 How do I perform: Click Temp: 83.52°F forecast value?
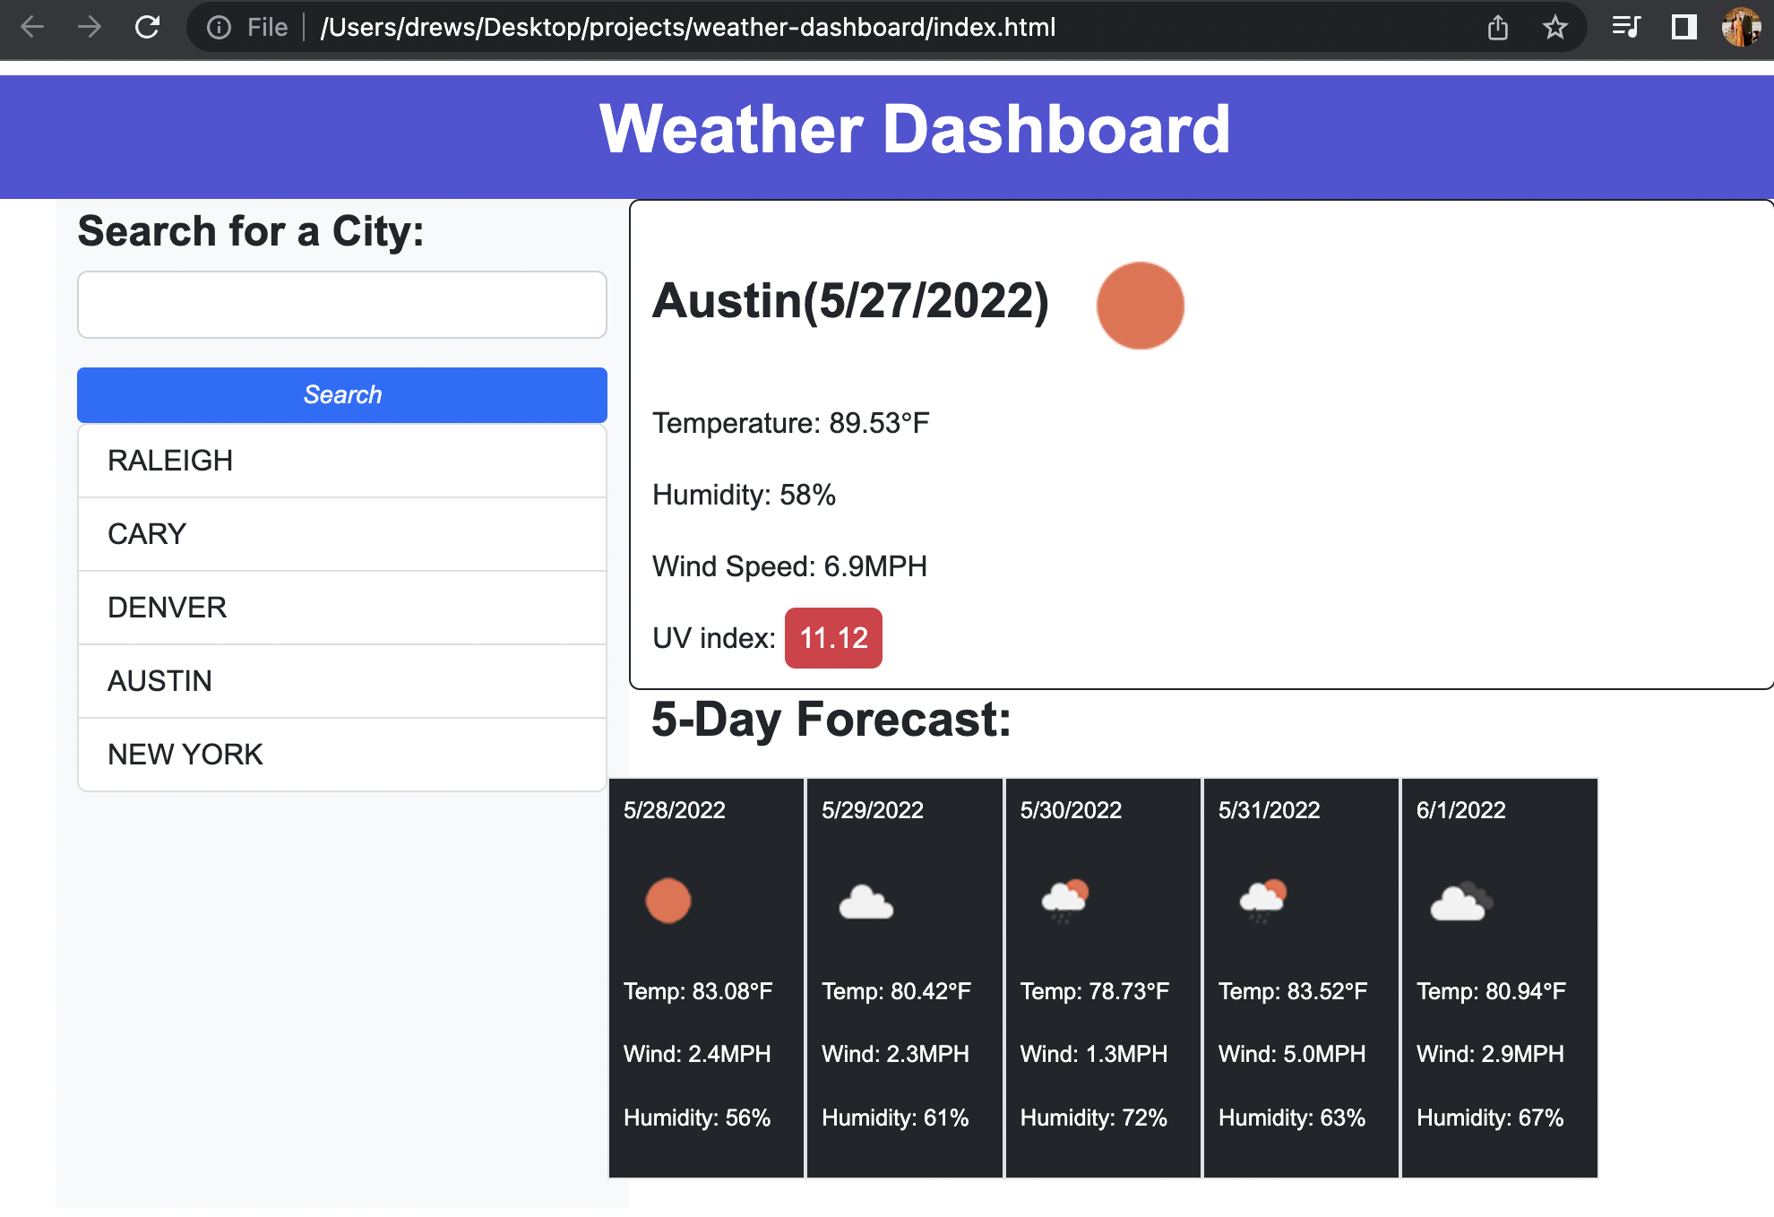(x=1293, y=991)
